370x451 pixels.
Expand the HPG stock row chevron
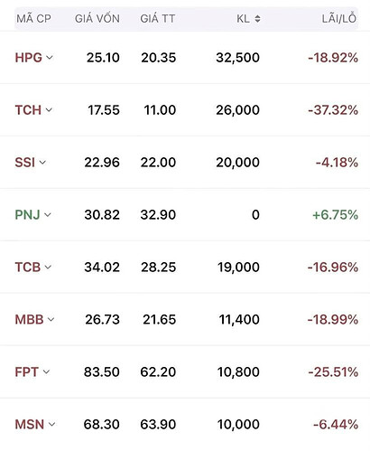click(50, 57)
